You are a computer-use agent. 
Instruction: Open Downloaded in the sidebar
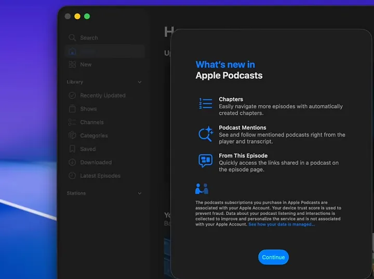click(x=105, y=162)
